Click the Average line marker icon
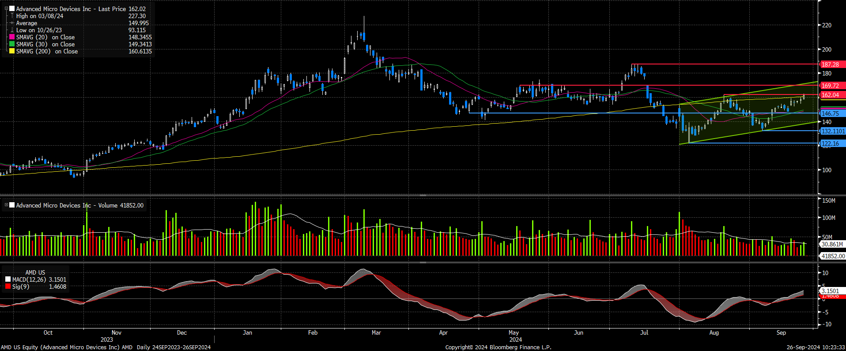The height and width of the screenshot is (351, 846). coord(12,23)
